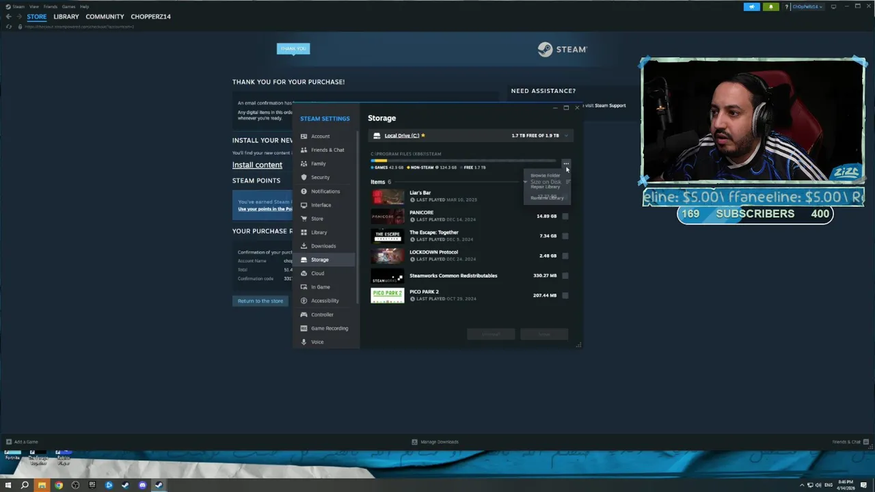875x492 pixels.
Task: Open the Friends menu
Action: pyautogui.click(x=51, y=7)
